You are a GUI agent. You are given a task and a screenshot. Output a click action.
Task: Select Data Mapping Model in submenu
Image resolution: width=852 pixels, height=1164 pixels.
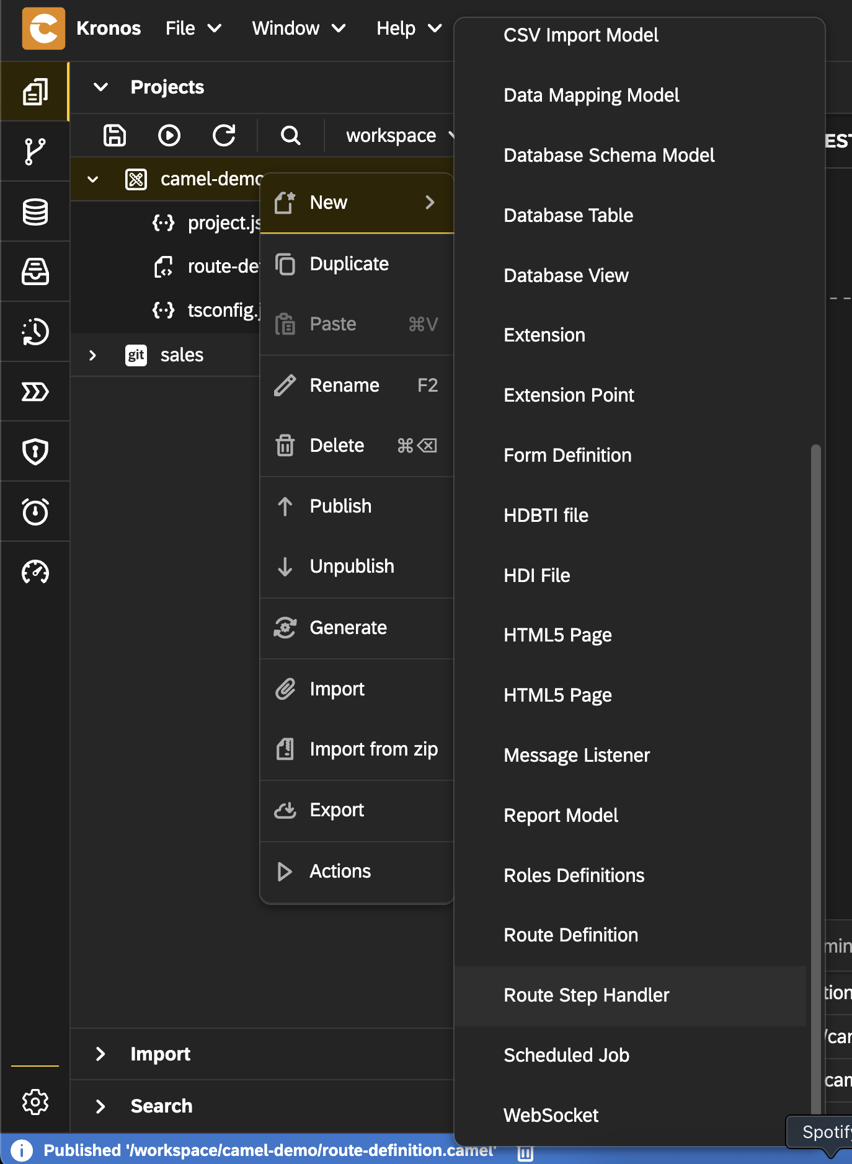[630, 95]
